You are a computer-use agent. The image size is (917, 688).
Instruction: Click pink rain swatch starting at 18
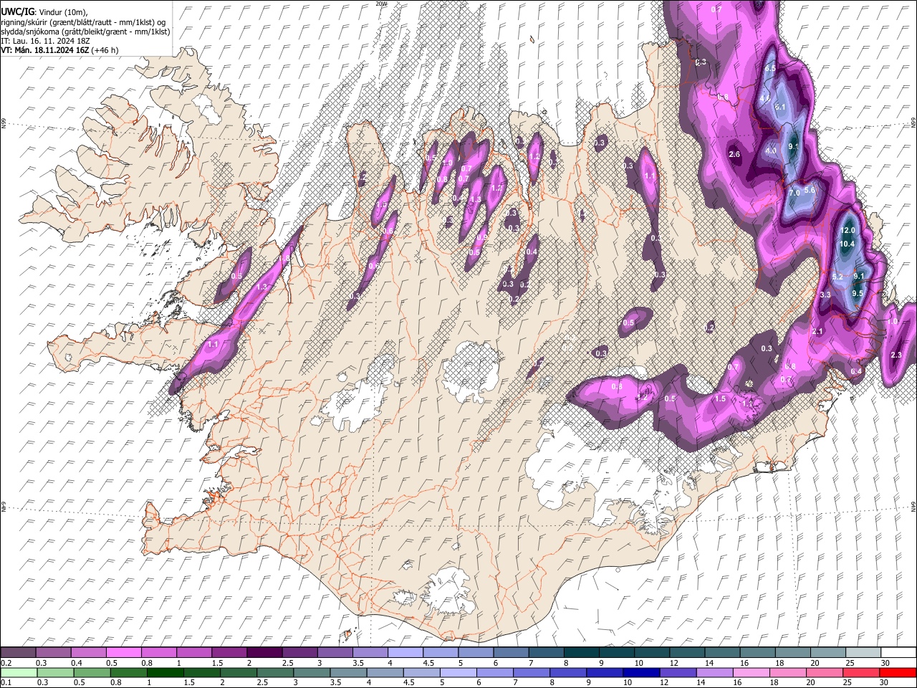[787, 672]
